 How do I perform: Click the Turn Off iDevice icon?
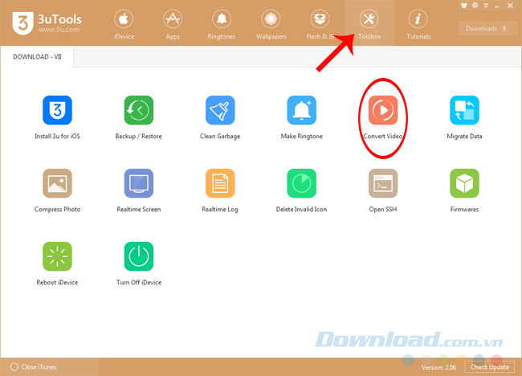139,256
